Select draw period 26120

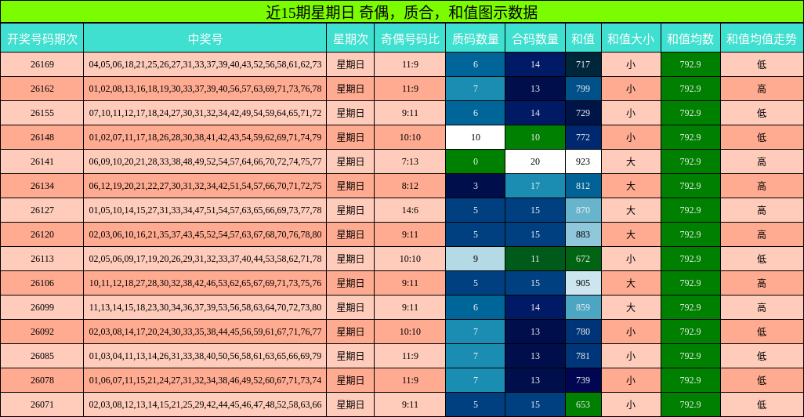coord(42,234)
